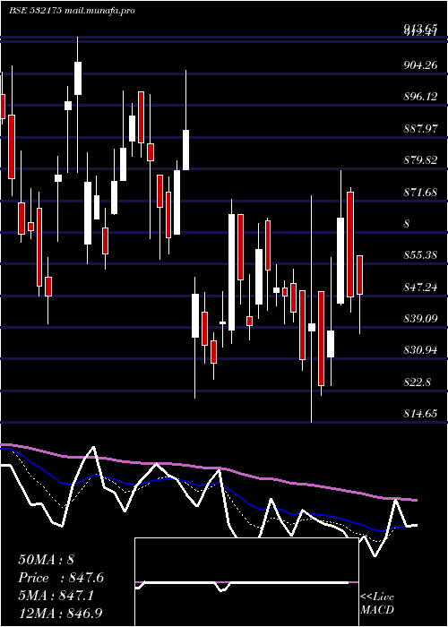The width and height of the screenshot is (448, 627).
Task: Click the 904.26 price axis label
Action: click(420, 64)
